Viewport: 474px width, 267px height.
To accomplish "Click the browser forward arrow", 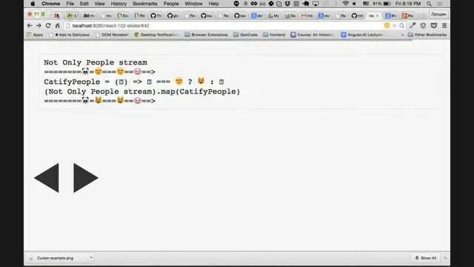I will pyautogui.click(x=39, y=26).
